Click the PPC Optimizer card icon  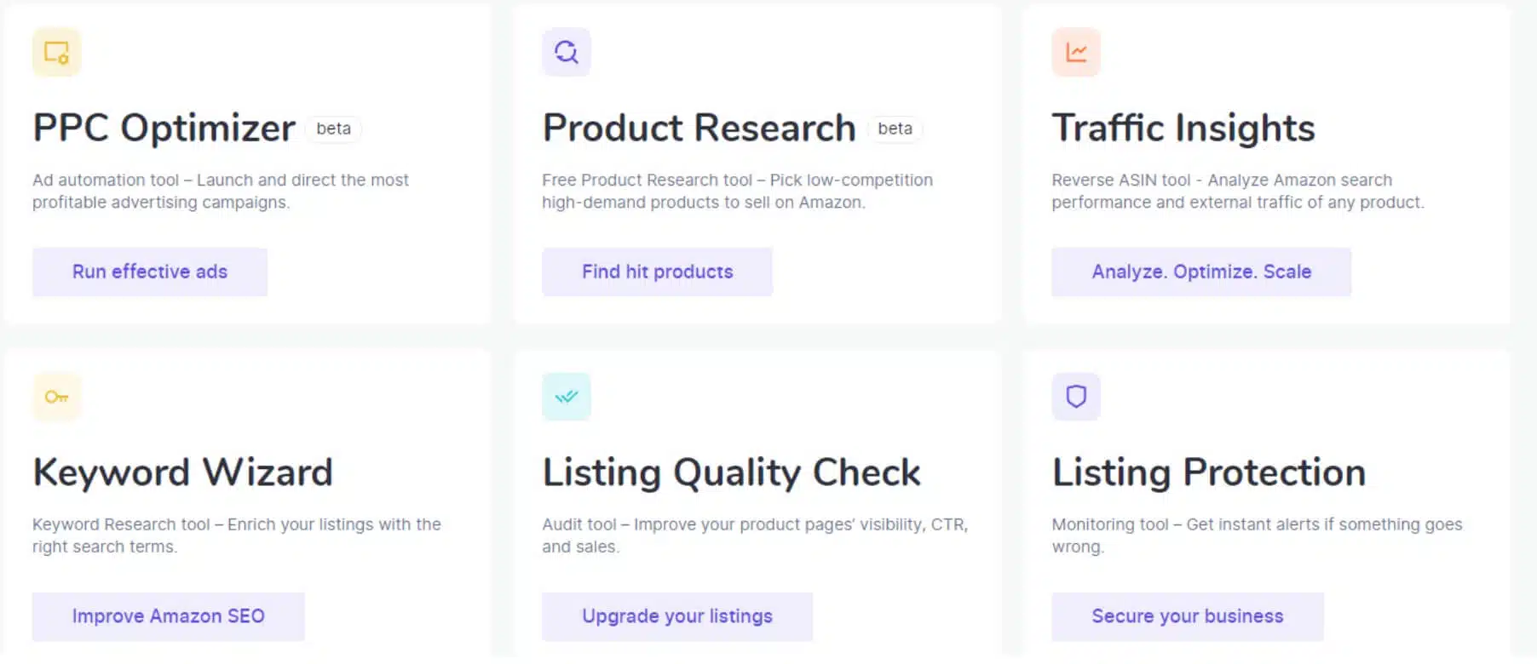56,53
